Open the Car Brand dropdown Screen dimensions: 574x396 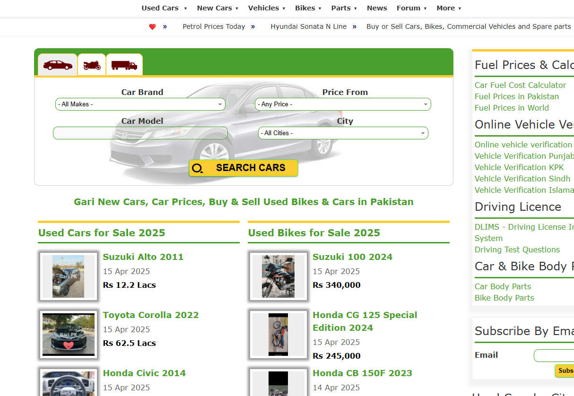point(140,104)
